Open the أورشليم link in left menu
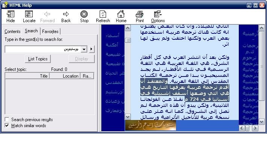 point(115,92)
